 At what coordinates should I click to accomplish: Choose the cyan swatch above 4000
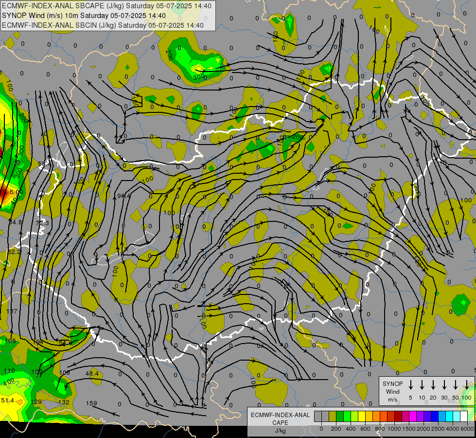(x=449, y=416)
